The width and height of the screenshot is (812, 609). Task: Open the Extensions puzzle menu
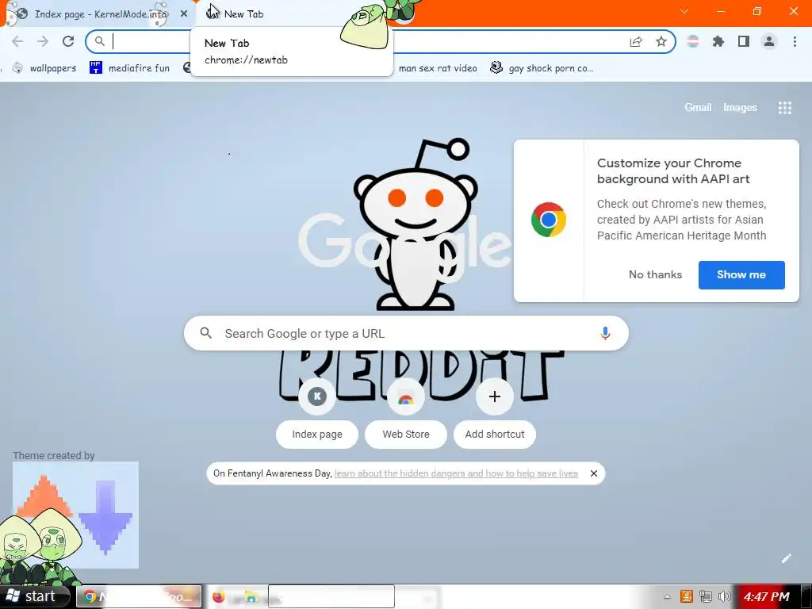(x=718, y=41)
